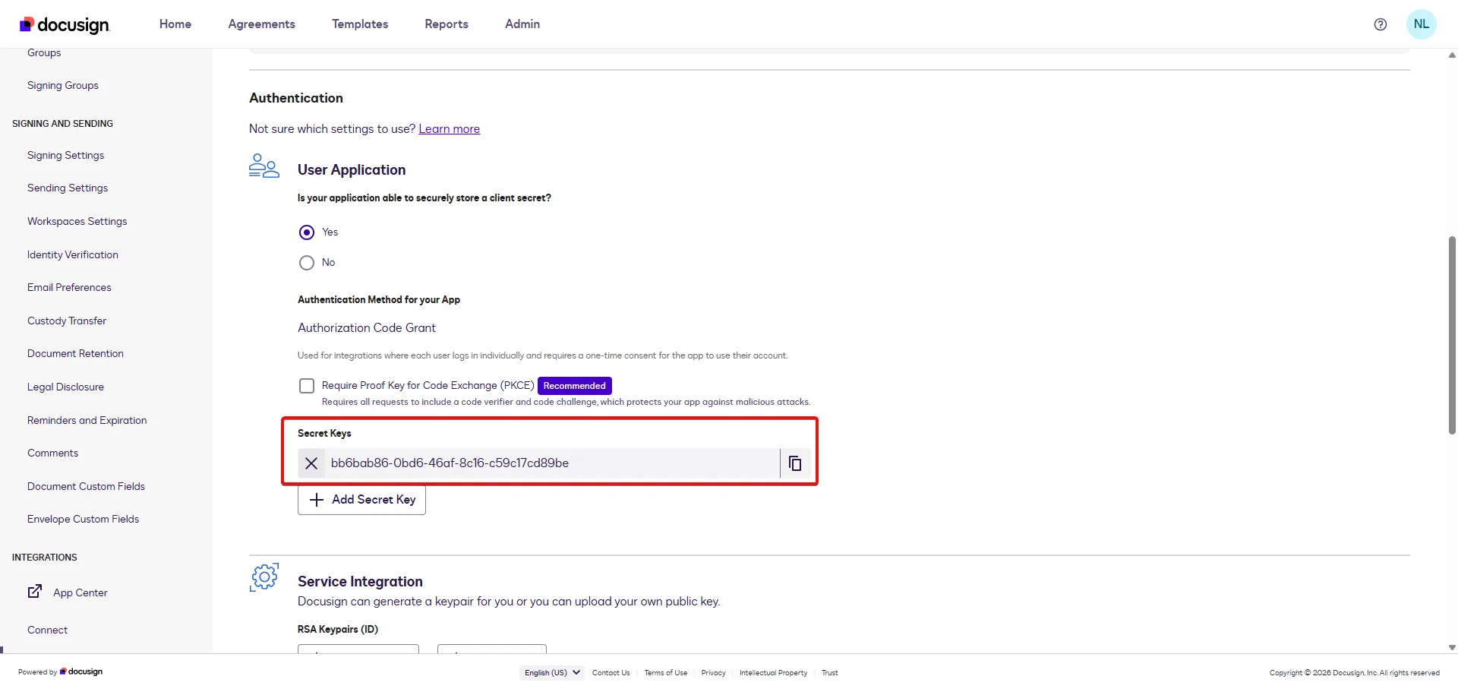Follow the Learn more link
The width and height of the screenshot is (1458, 692).
pos(449,129)
